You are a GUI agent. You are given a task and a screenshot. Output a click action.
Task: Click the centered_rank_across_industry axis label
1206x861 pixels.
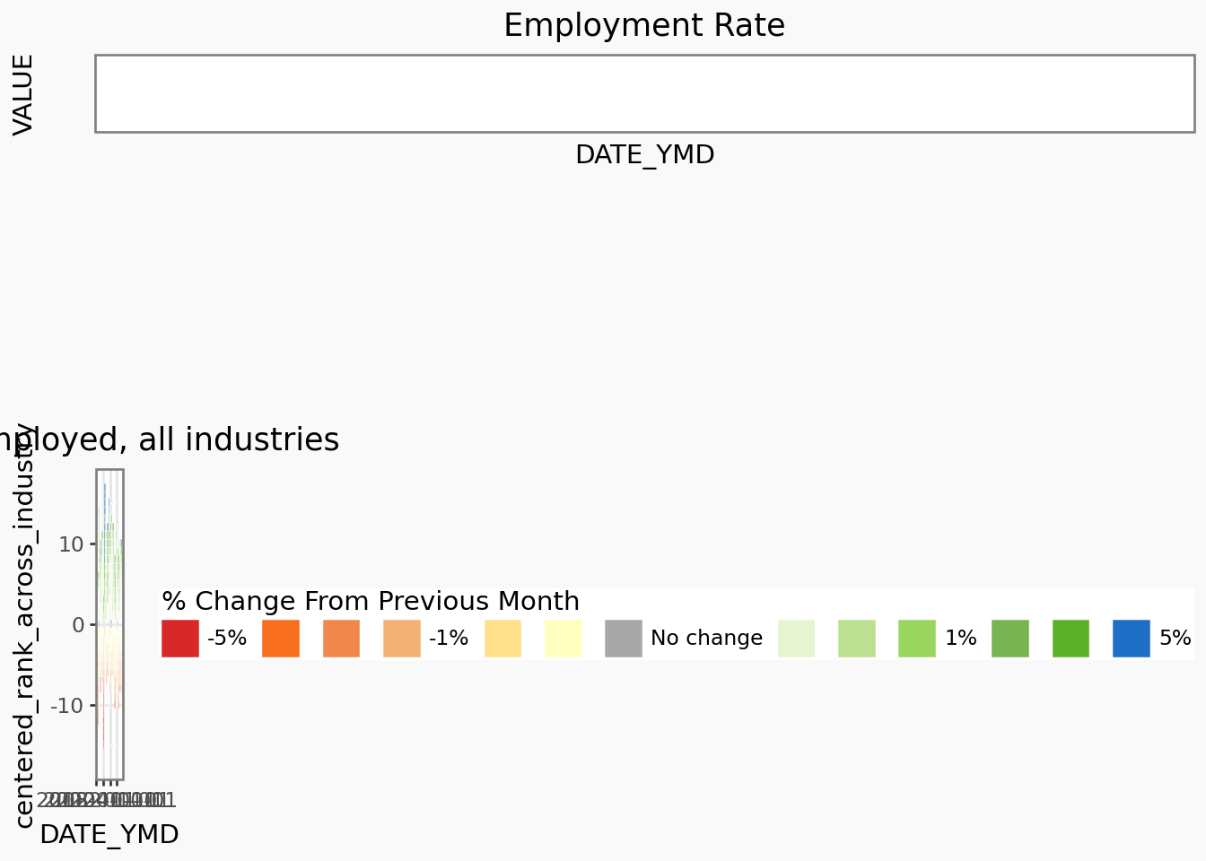tap(24, 624)
